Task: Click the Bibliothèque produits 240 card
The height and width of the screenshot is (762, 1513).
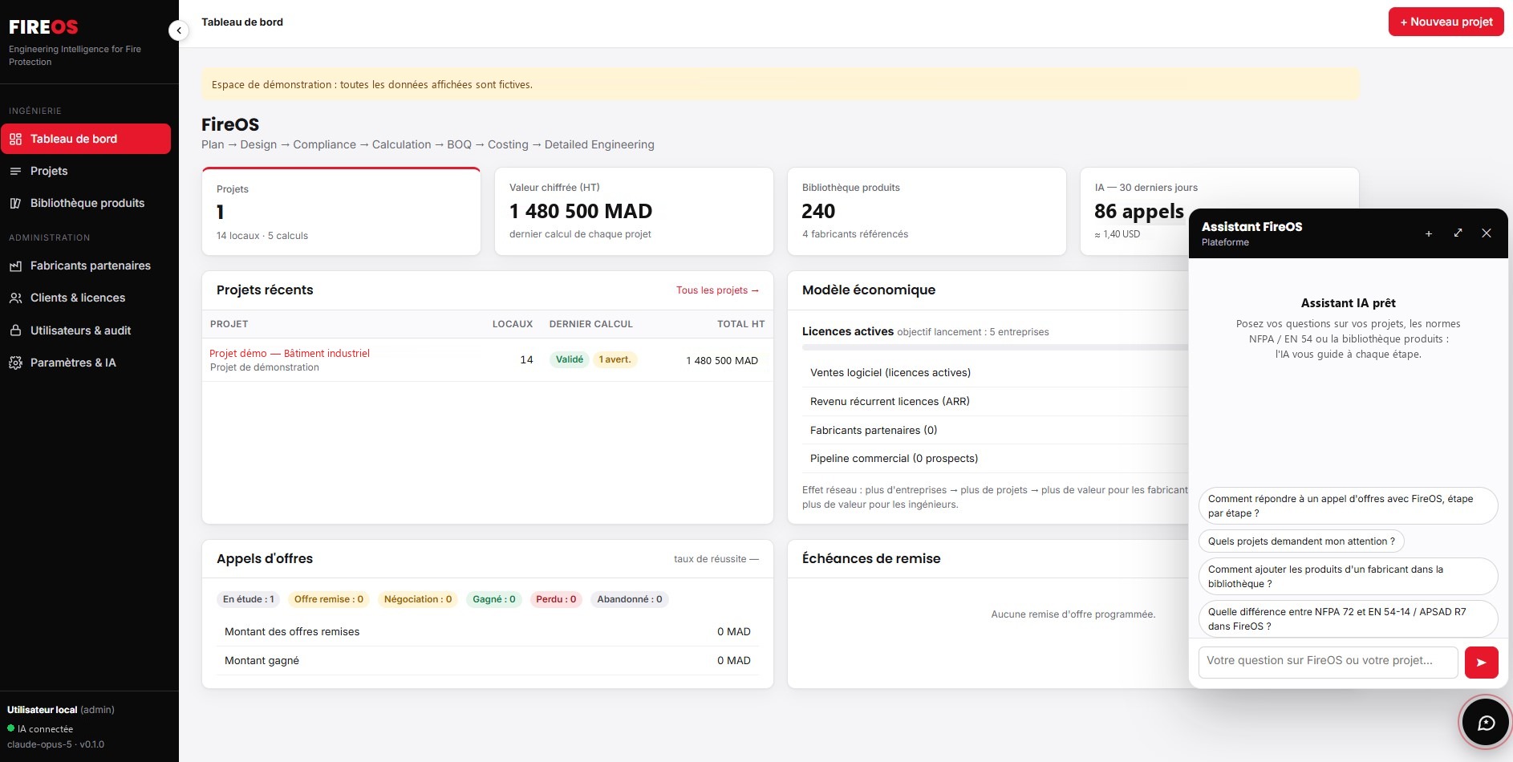Action: click(927, 212)
